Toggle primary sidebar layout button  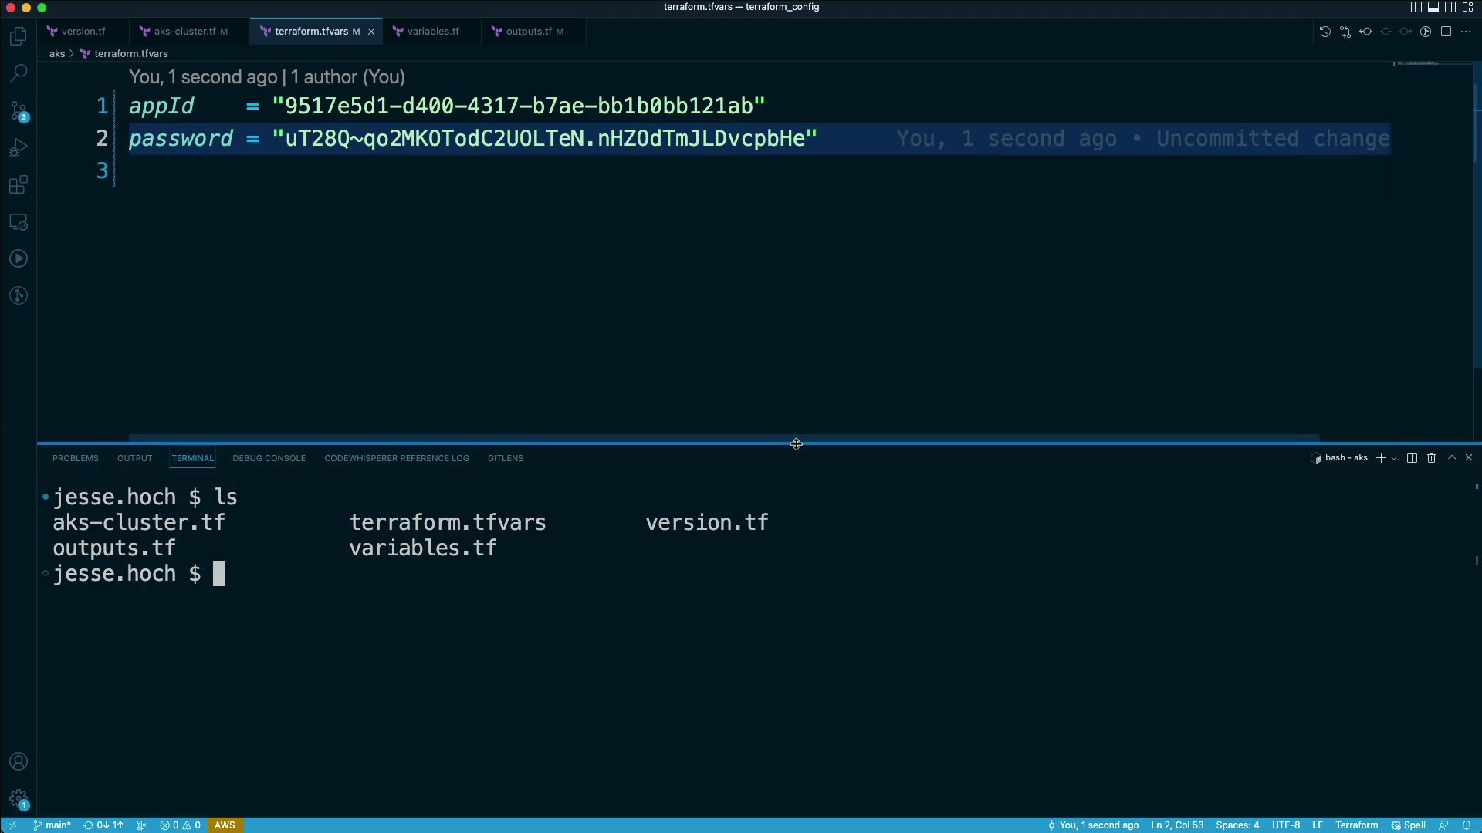[x=1416, y=7]
